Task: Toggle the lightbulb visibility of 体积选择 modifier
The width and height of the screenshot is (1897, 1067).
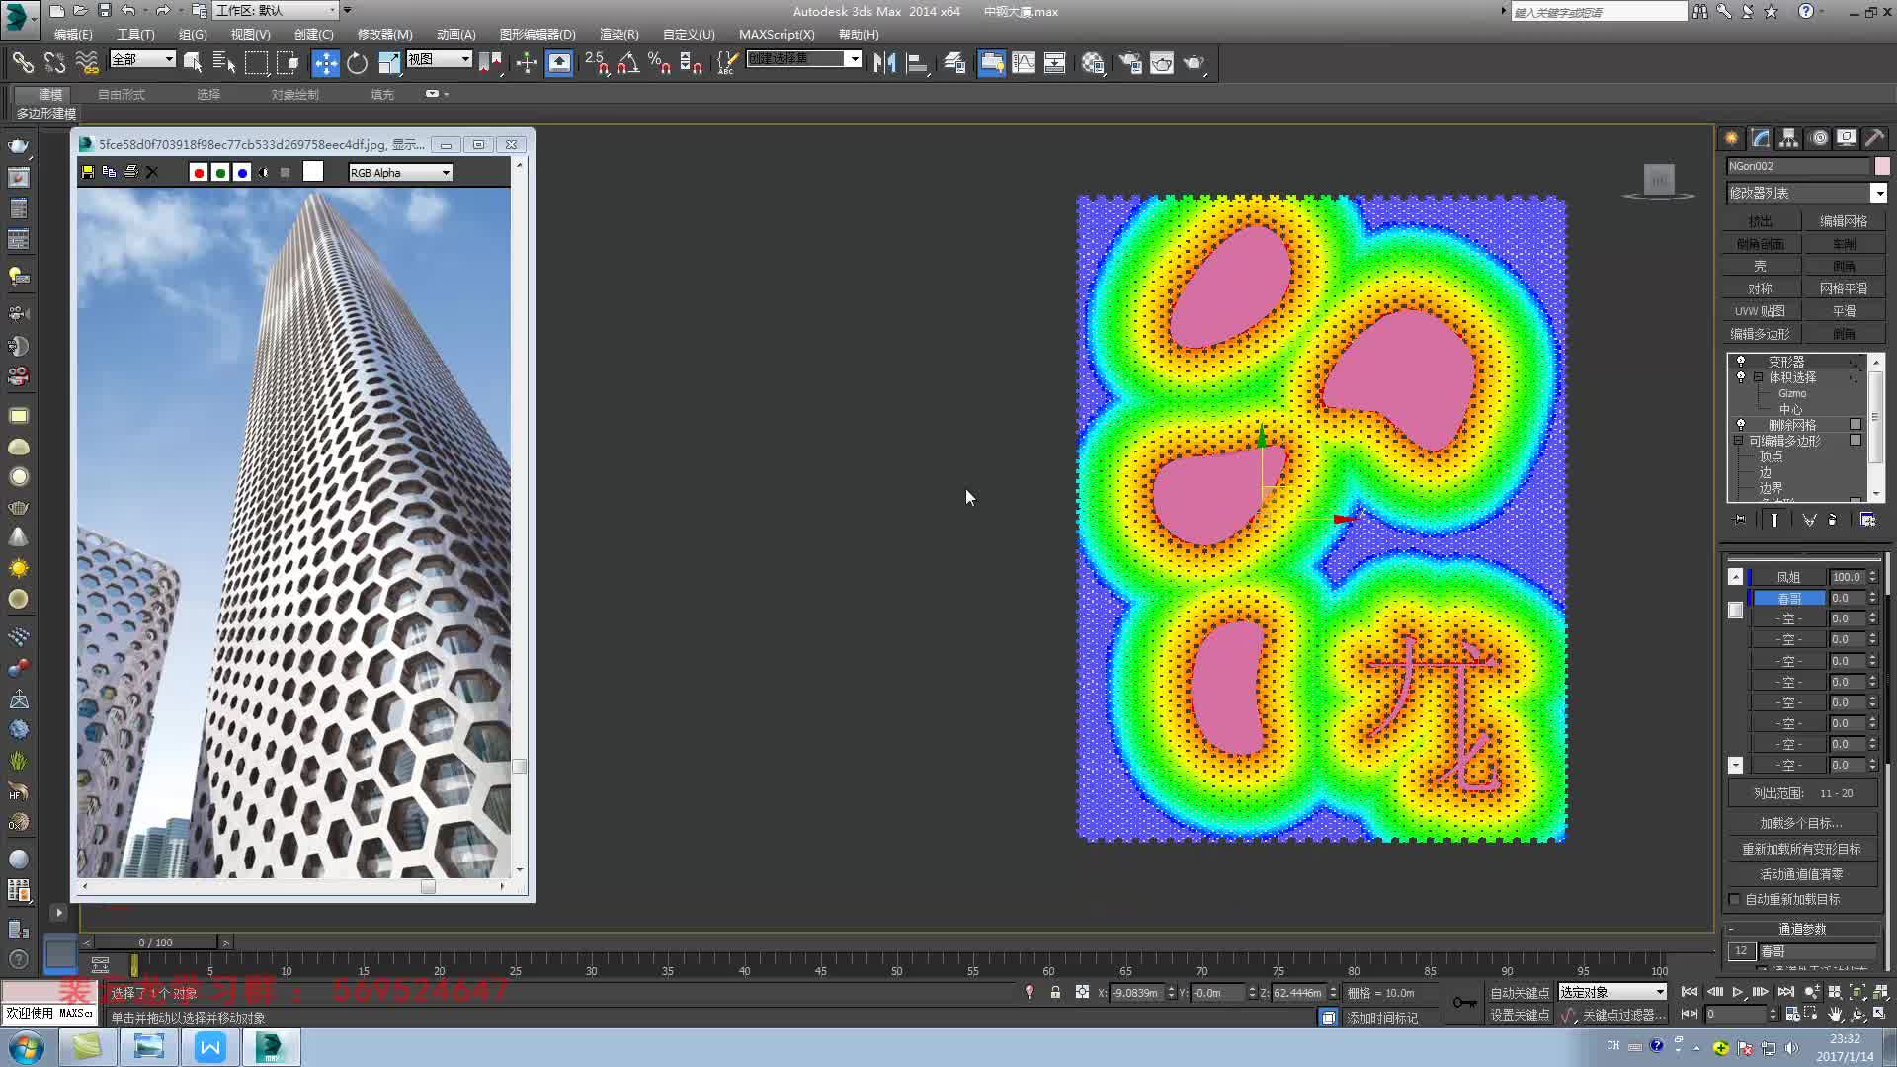Action: (x=1741, y=376)
